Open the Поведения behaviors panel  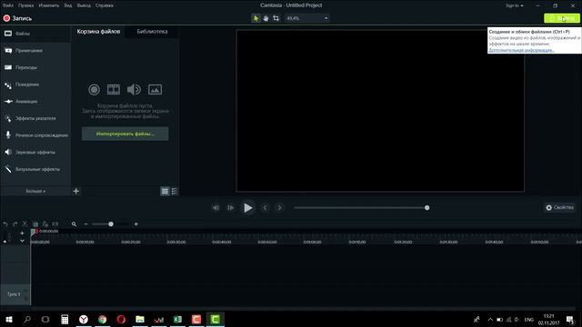click(35, 84)
